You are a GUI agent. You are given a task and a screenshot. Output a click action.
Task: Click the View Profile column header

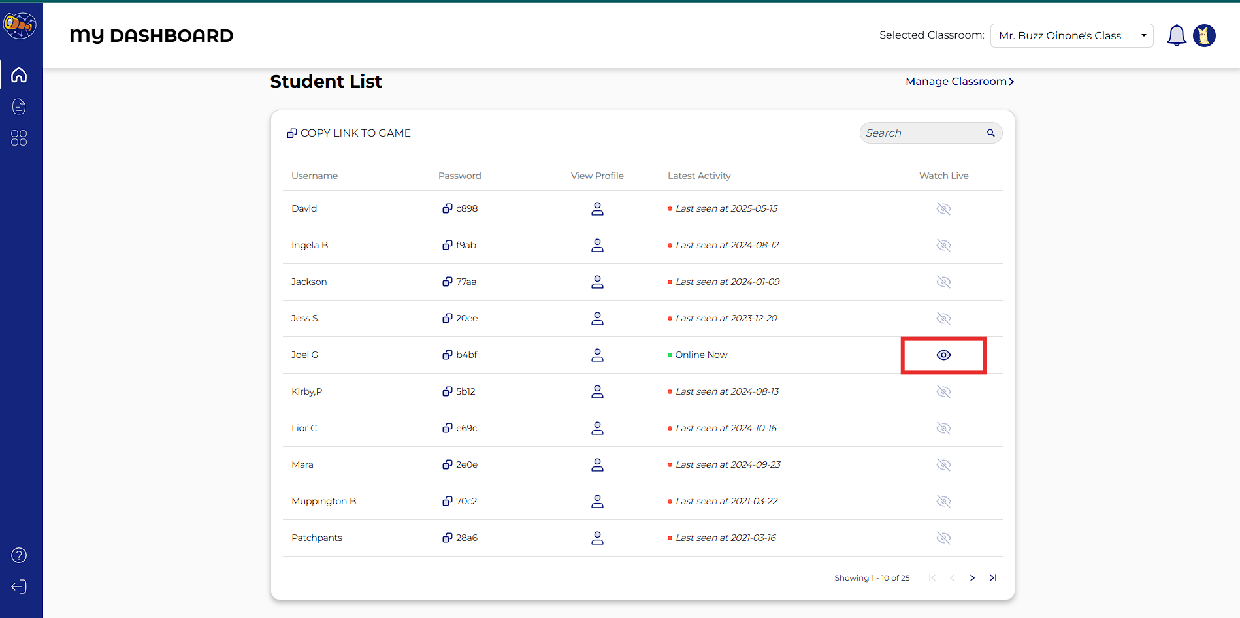coord(597,176)
